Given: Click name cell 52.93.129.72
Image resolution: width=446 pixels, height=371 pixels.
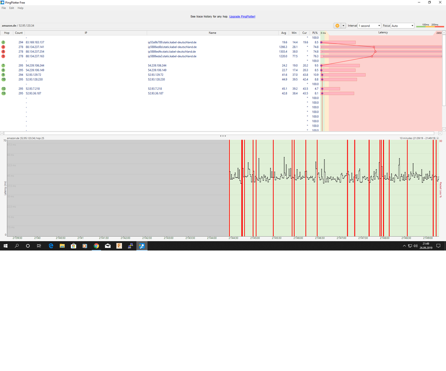Looking at the screenshot, I should [156, 75].
